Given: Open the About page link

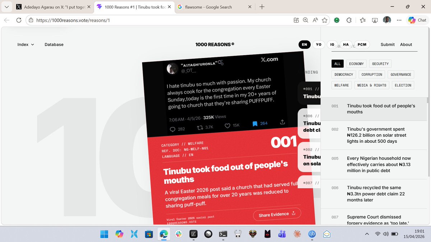Looking at the screenshot, I should click(406, 44).
